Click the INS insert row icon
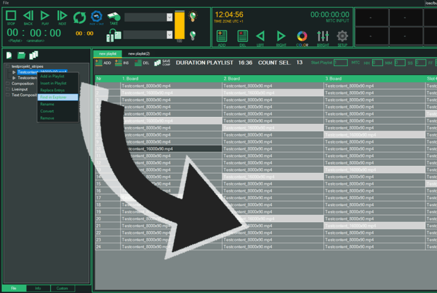Viewport: 437px width, 293px height. tap(122, 63)
